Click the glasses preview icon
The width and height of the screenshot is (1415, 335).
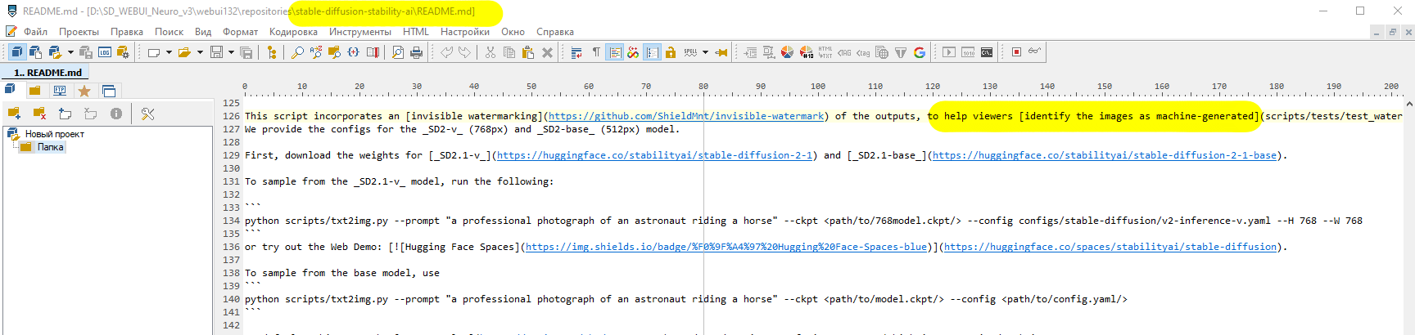1035,51
